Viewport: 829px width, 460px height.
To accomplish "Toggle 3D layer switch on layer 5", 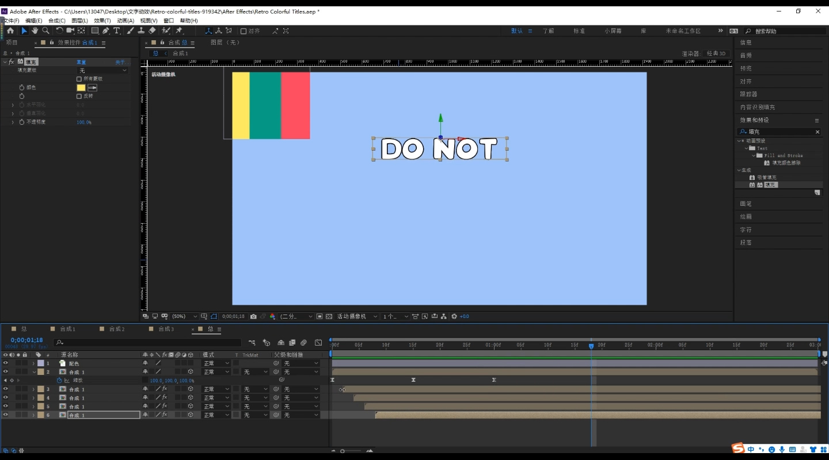I will pyautogui.click(x=191, y=406).
